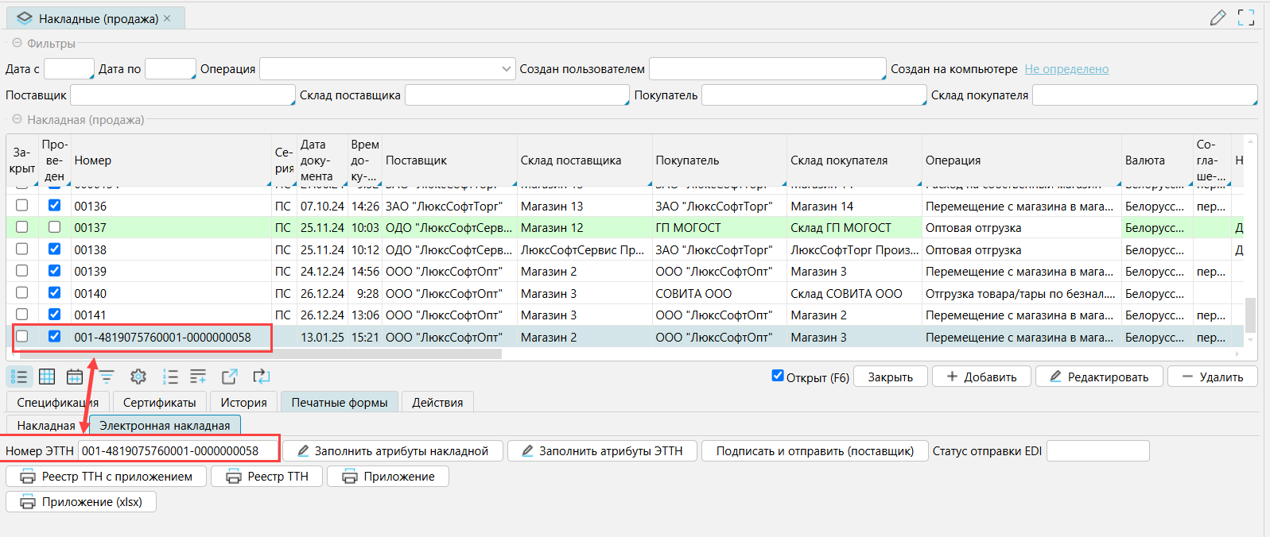Collapse the 'Накладная (продажа)' section
Viewport: 1270px width, 537px height.
pos(17,120)
